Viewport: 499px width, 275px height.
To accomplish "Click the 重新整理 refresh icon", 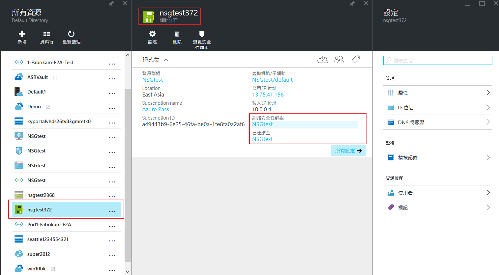I will pos(71,34).
